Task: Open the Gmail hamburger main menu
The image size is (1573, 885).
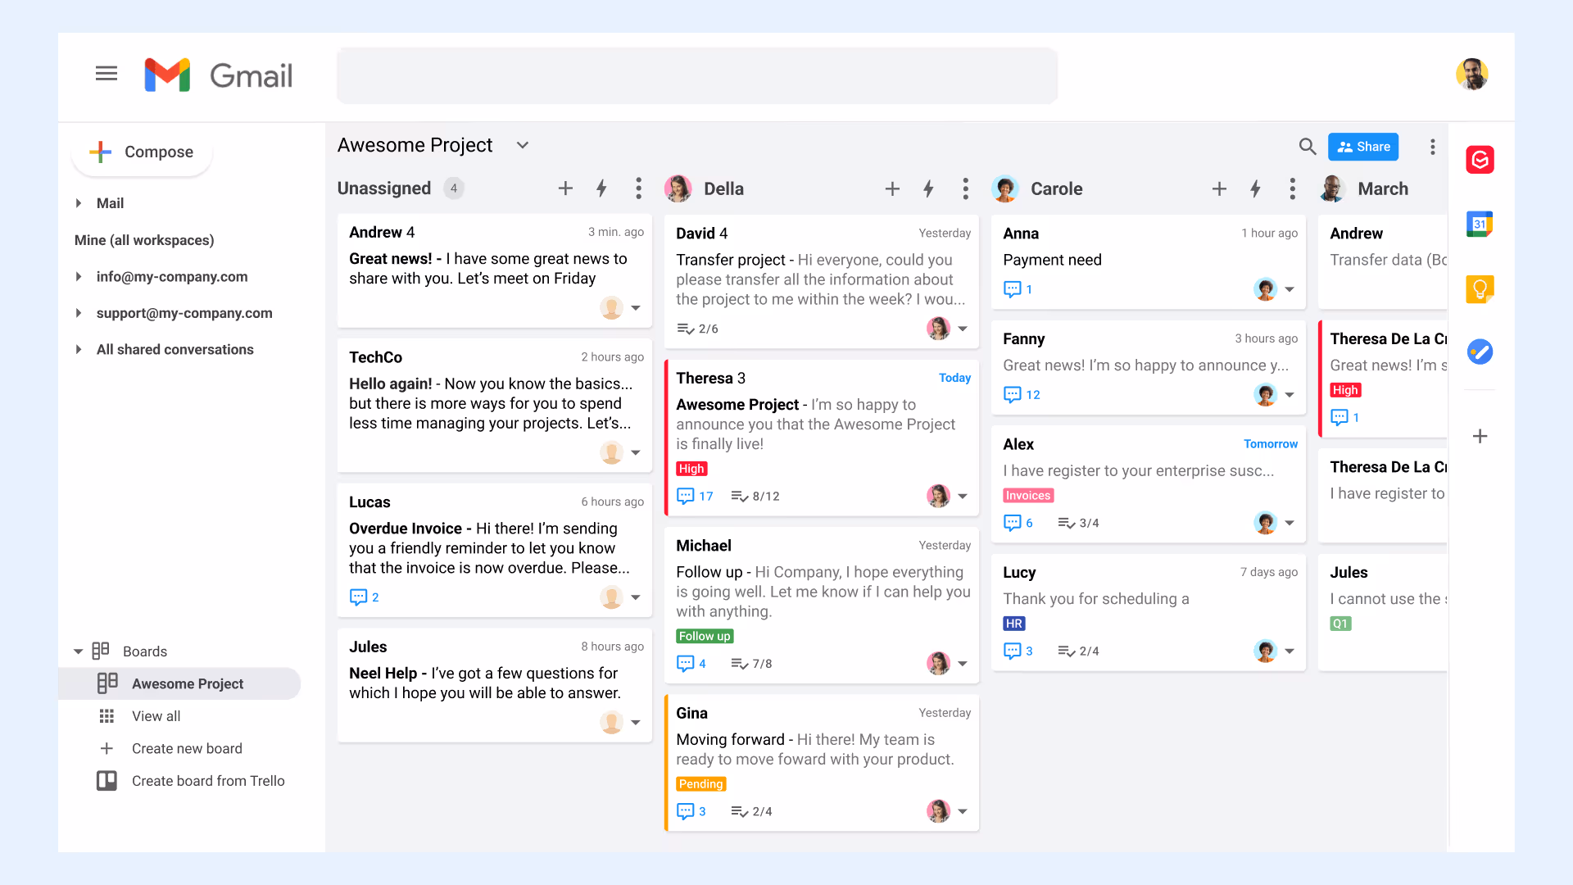Action: click(x=107, y=74)
